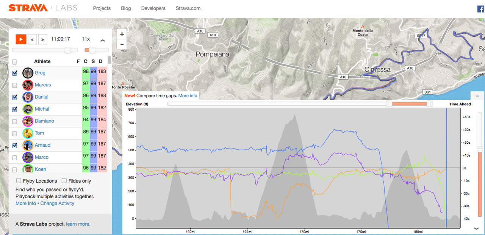Open Marcus's avatar picture
The width and height of the screenshot is (485, 235).
[28, 85]
